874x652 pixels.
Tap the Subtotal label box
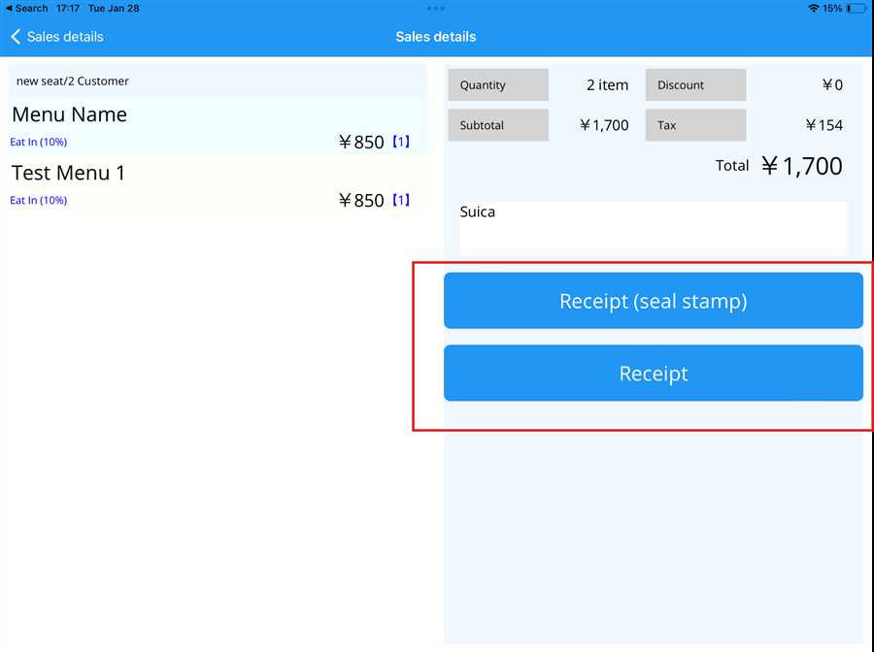[x=498, y=125]
